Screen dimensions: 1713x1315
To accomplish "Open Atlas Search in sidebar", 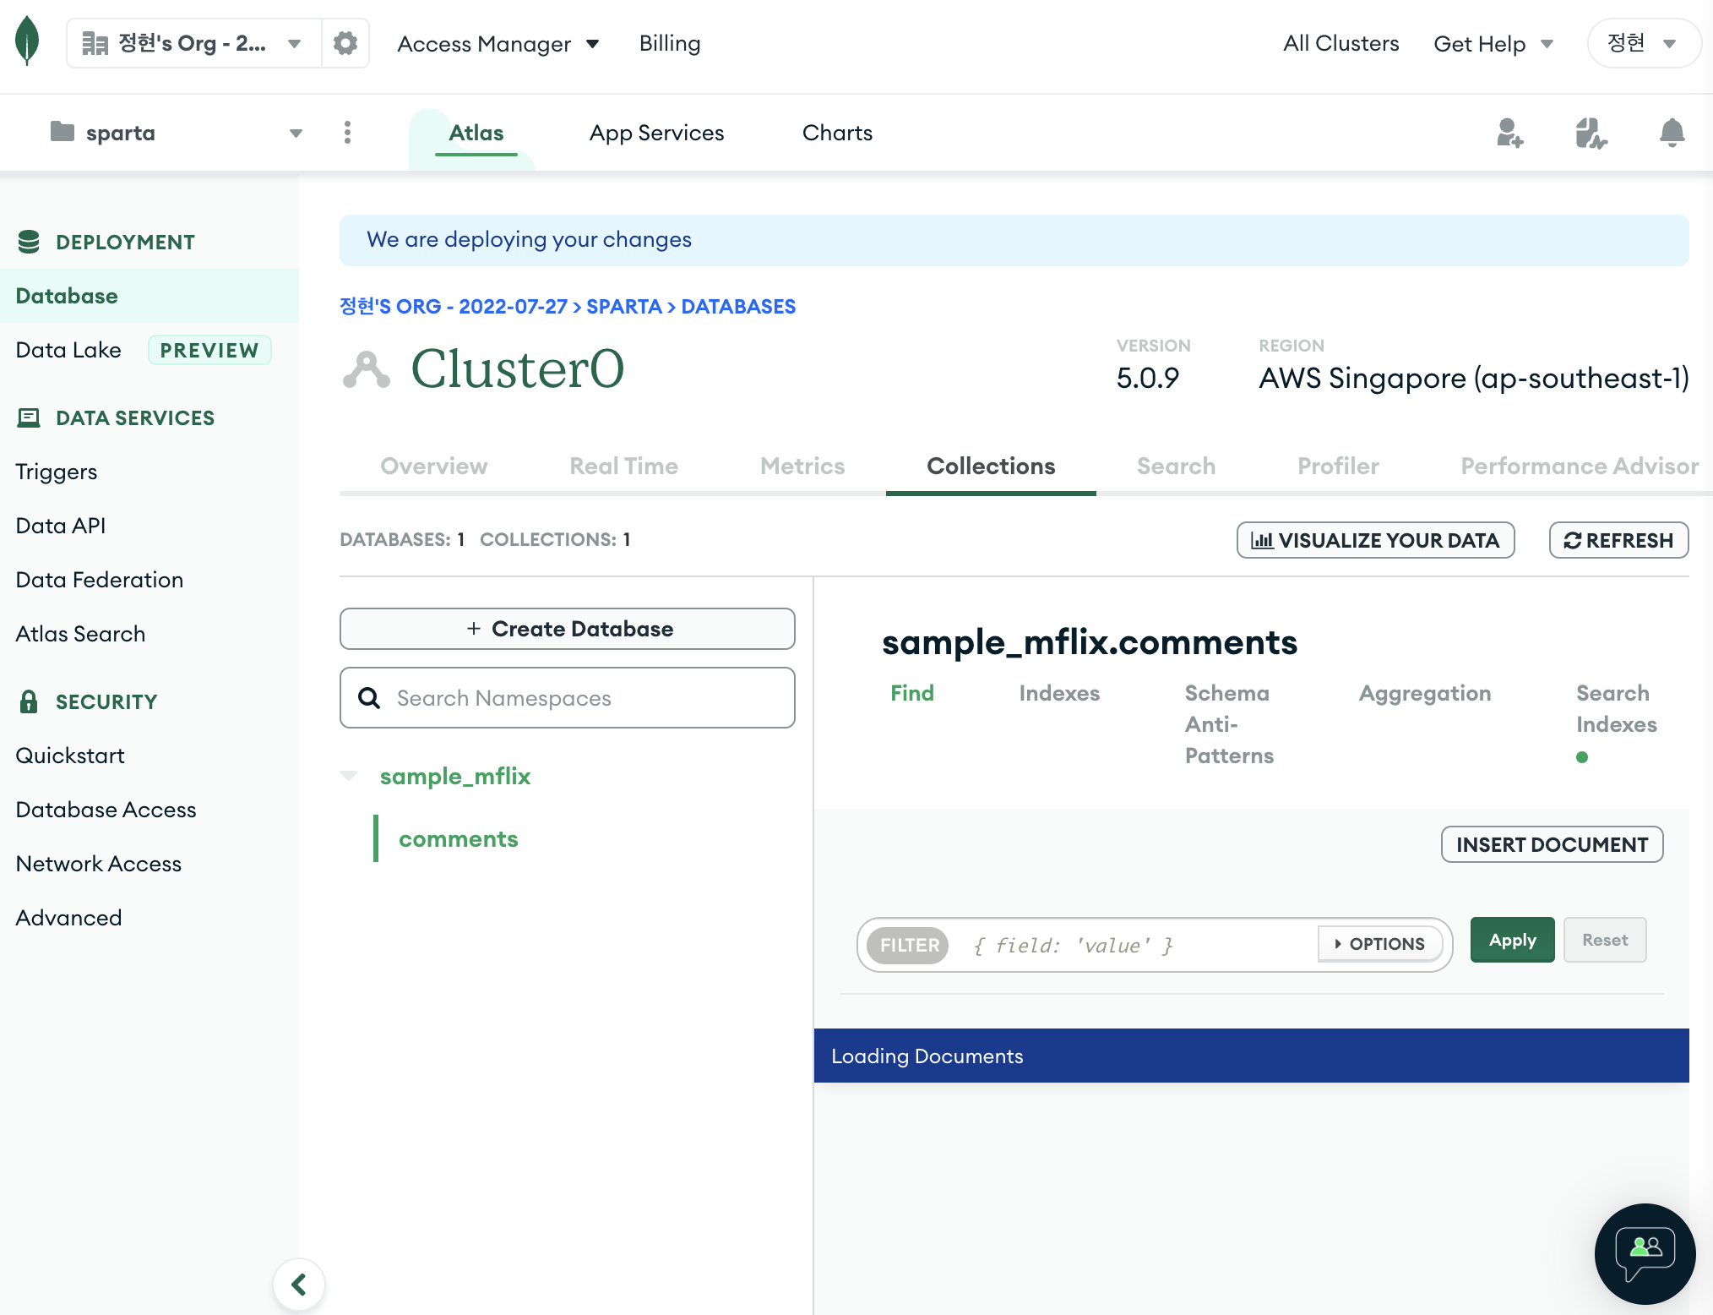I will click(80, 634).
